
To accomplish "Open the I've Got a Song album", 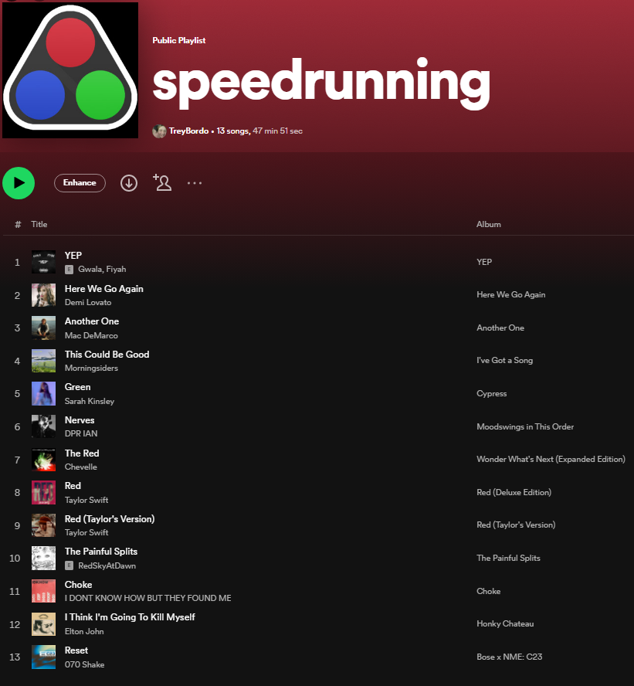I will [x=504, y=360].
